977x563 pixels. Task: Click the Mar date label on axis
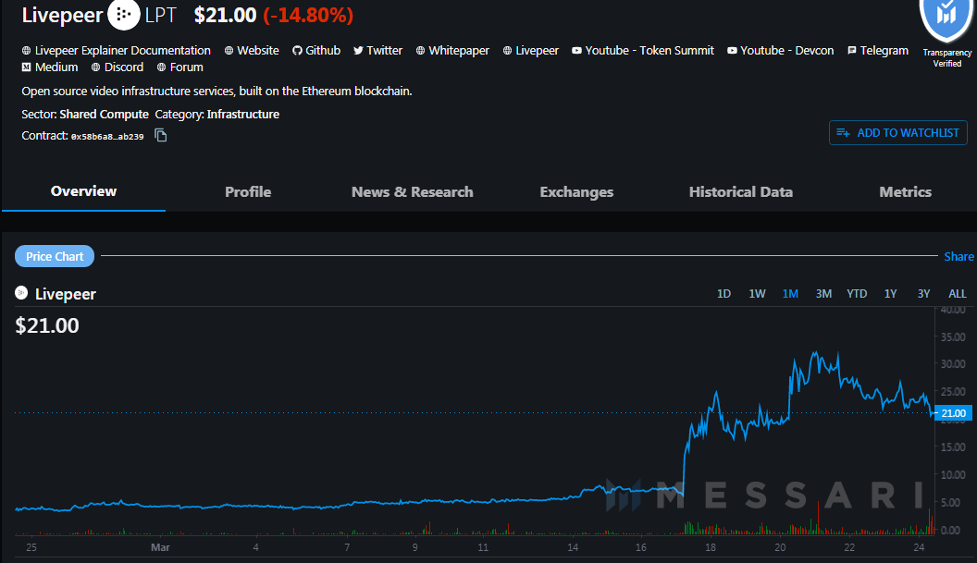pos(160,546)
